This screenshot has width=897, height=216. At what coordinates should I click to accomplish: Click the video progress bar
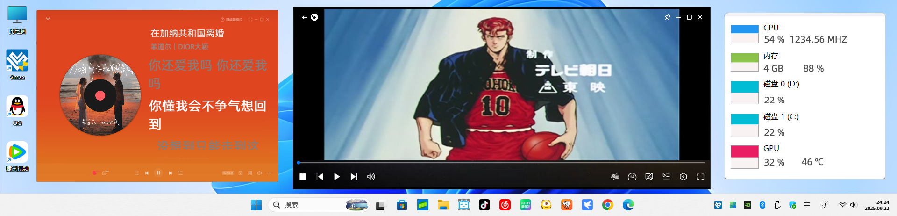(501, 163)
